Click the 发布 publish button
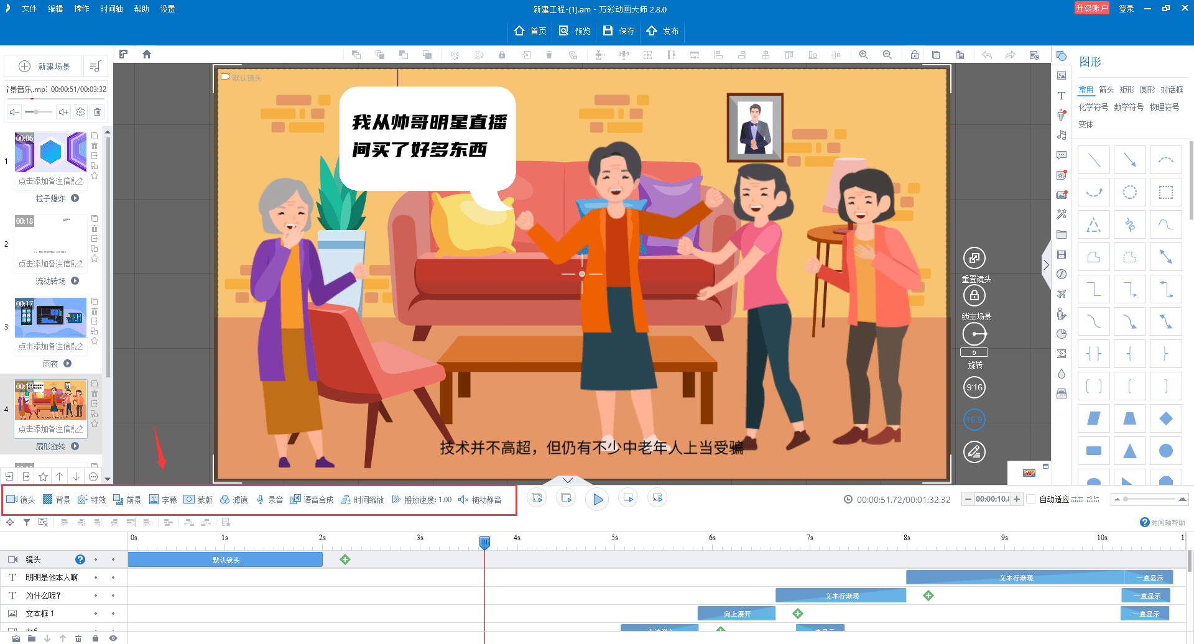This screenshot has height=644, width=1194. click(x=663, y=31)
